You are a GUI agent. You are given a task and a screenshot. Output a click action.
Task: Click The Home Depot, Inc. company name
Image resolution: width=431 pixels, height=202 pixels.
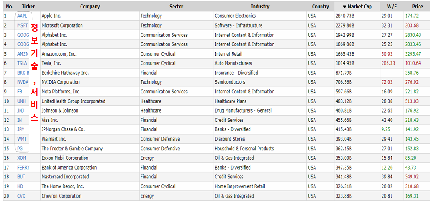coord(62,186)
